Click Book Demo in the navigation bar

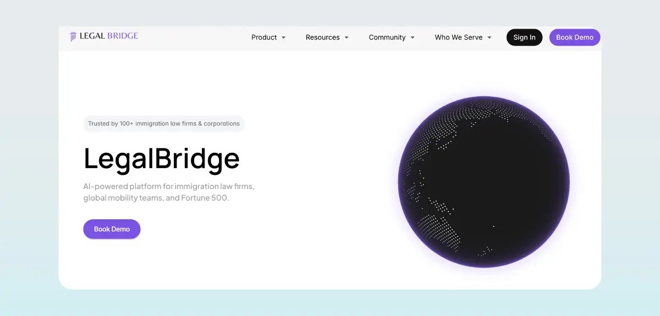pyautogui.click(x=575, y=37)
